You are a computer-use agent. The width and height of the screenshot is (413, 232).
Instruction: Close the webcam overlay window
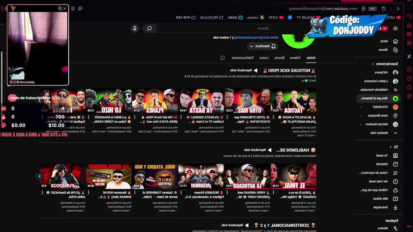point(65,8)
